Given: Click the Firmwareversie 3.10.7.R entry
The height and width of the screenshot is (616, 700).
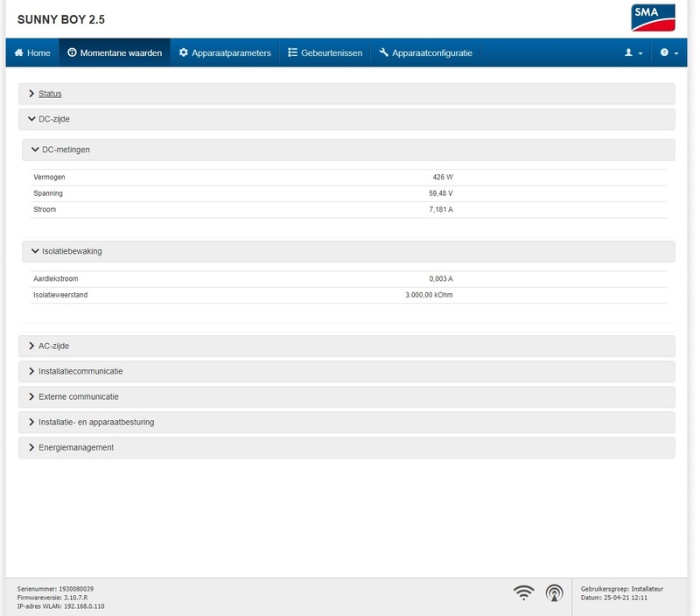Looking at the screenshot, I should (x=52, y=598).
